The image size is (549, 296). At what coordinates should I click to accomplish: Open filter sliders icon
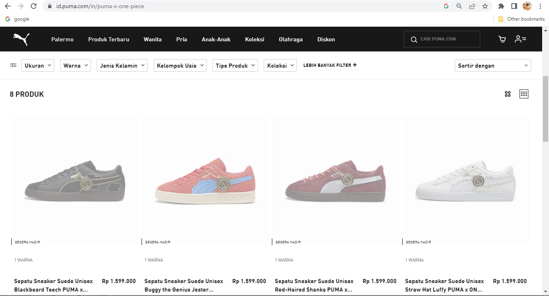(x=13, y=65)
